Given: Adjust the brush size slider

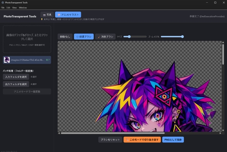Looking at the screenshot, I should pyautogui.click(x=135, y=37).
